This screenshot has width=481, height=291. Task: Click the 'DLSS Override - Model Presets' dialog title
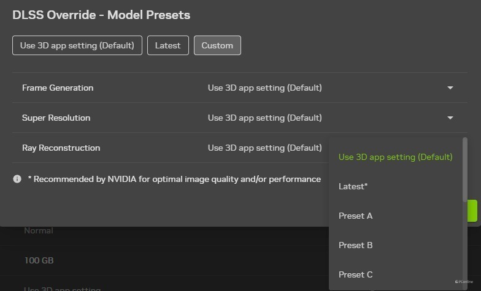click(x=101, y=15)
